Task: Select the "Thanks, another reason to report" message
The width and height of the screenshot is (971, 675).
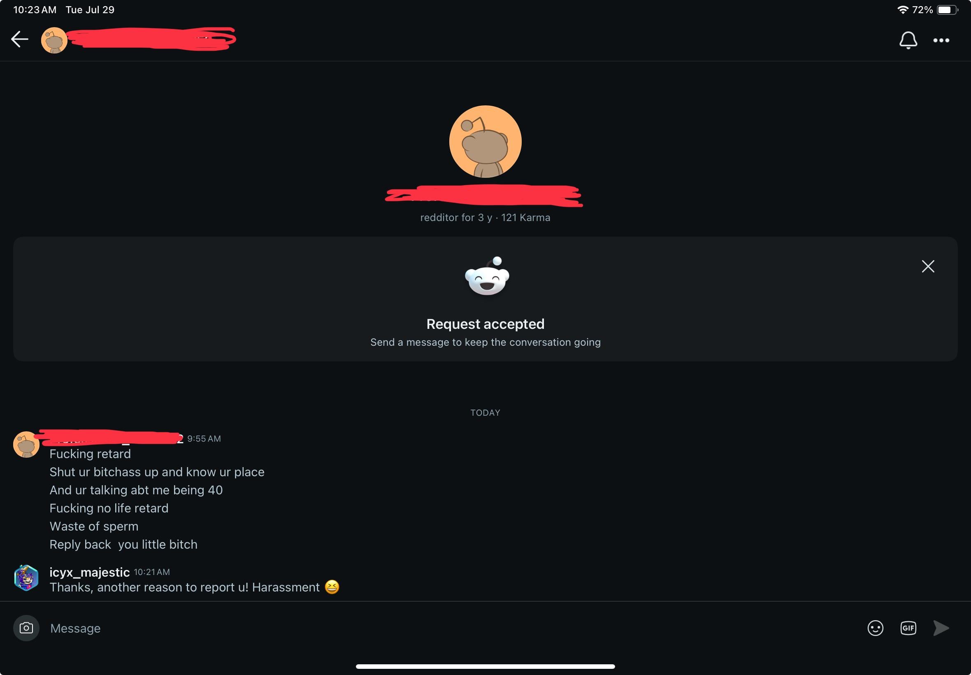Action: click(x=195, y=587)
